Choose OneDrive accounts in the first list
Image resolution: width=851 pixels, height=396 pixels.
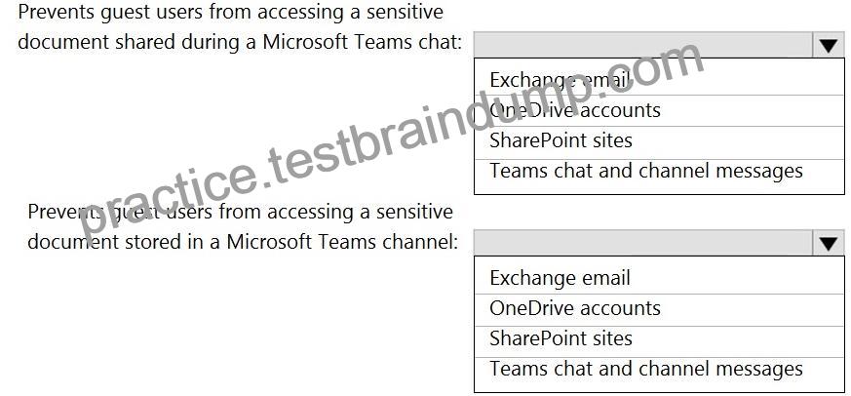(x=659, y=111)
